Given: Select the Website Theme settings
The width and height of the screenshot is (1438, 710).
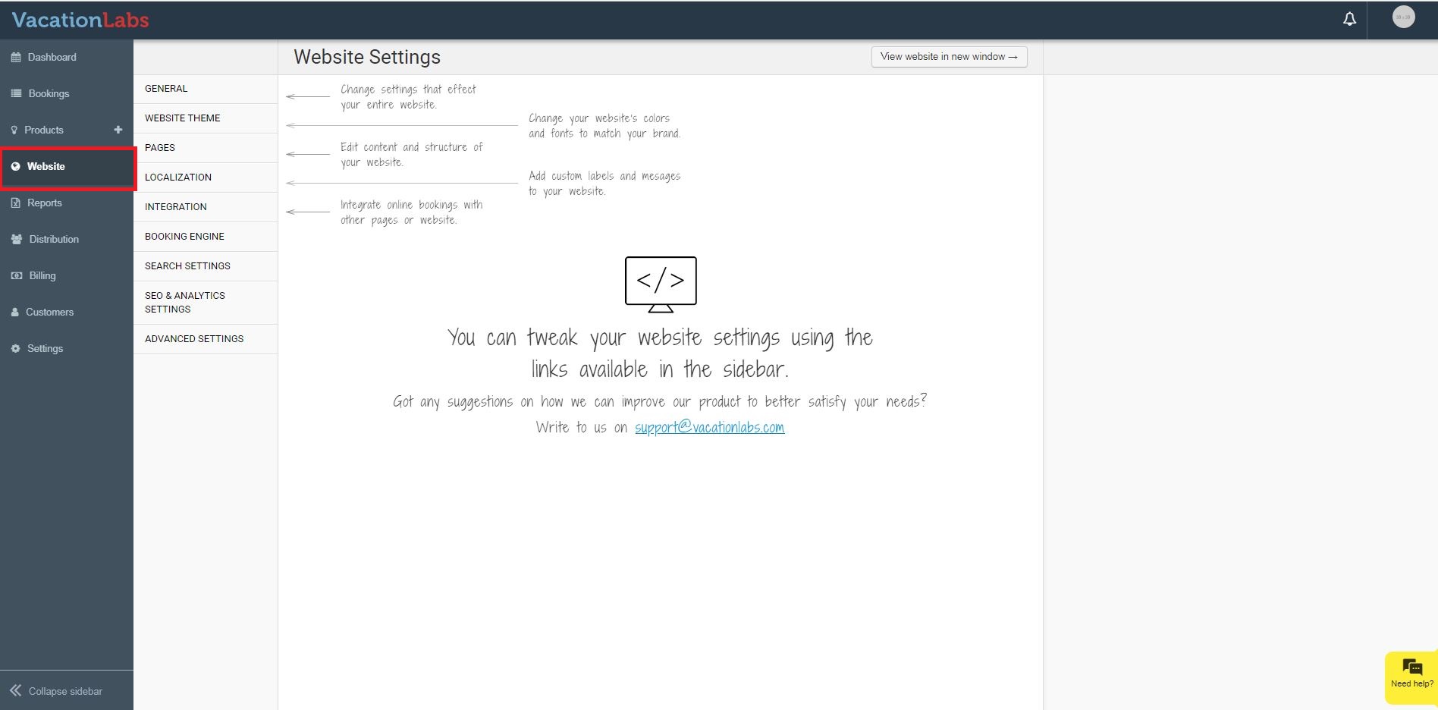Looking at the screenshot, I should click(x=182, y=118).
